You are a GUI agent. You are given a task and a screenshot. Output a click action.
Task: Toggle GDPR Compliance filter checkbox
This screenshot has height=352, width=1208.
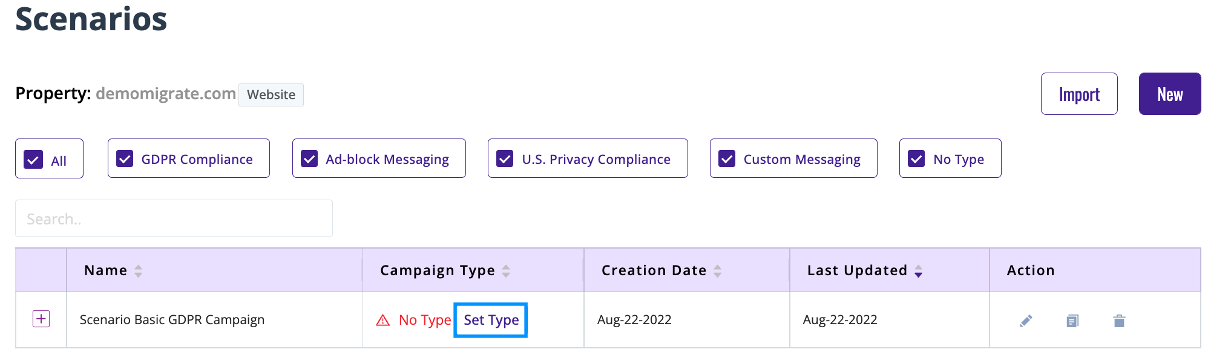click(x=125, y=158)
